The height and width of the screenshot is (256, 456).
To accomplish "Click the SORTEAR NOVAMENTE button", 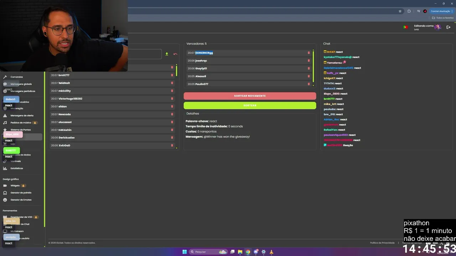I will 250,96.
